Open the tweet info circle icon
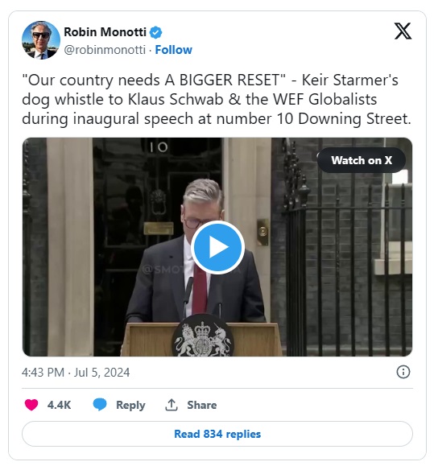Screen dimensions: 434x470 (x=403, y=372)
